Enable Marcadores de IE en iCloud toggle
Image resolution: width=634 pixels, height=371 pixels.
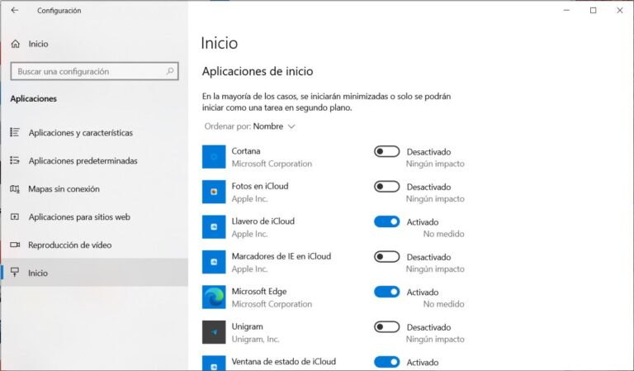386,257
